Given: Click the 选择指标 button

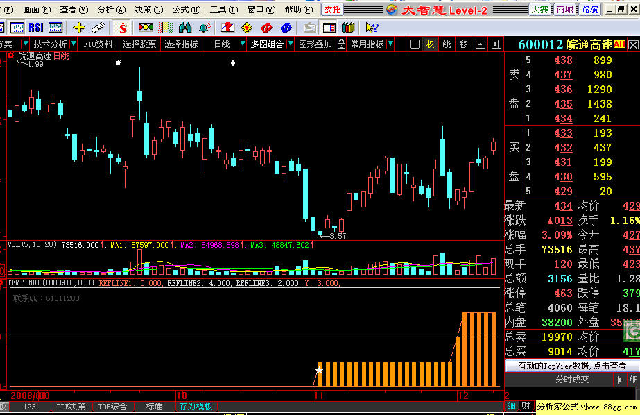Looking at the screenshot, I should coord(181,44).
